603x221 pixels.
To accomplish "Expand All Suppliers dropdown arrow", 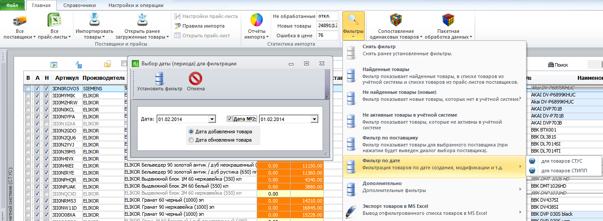I will (x=34, y=37).
